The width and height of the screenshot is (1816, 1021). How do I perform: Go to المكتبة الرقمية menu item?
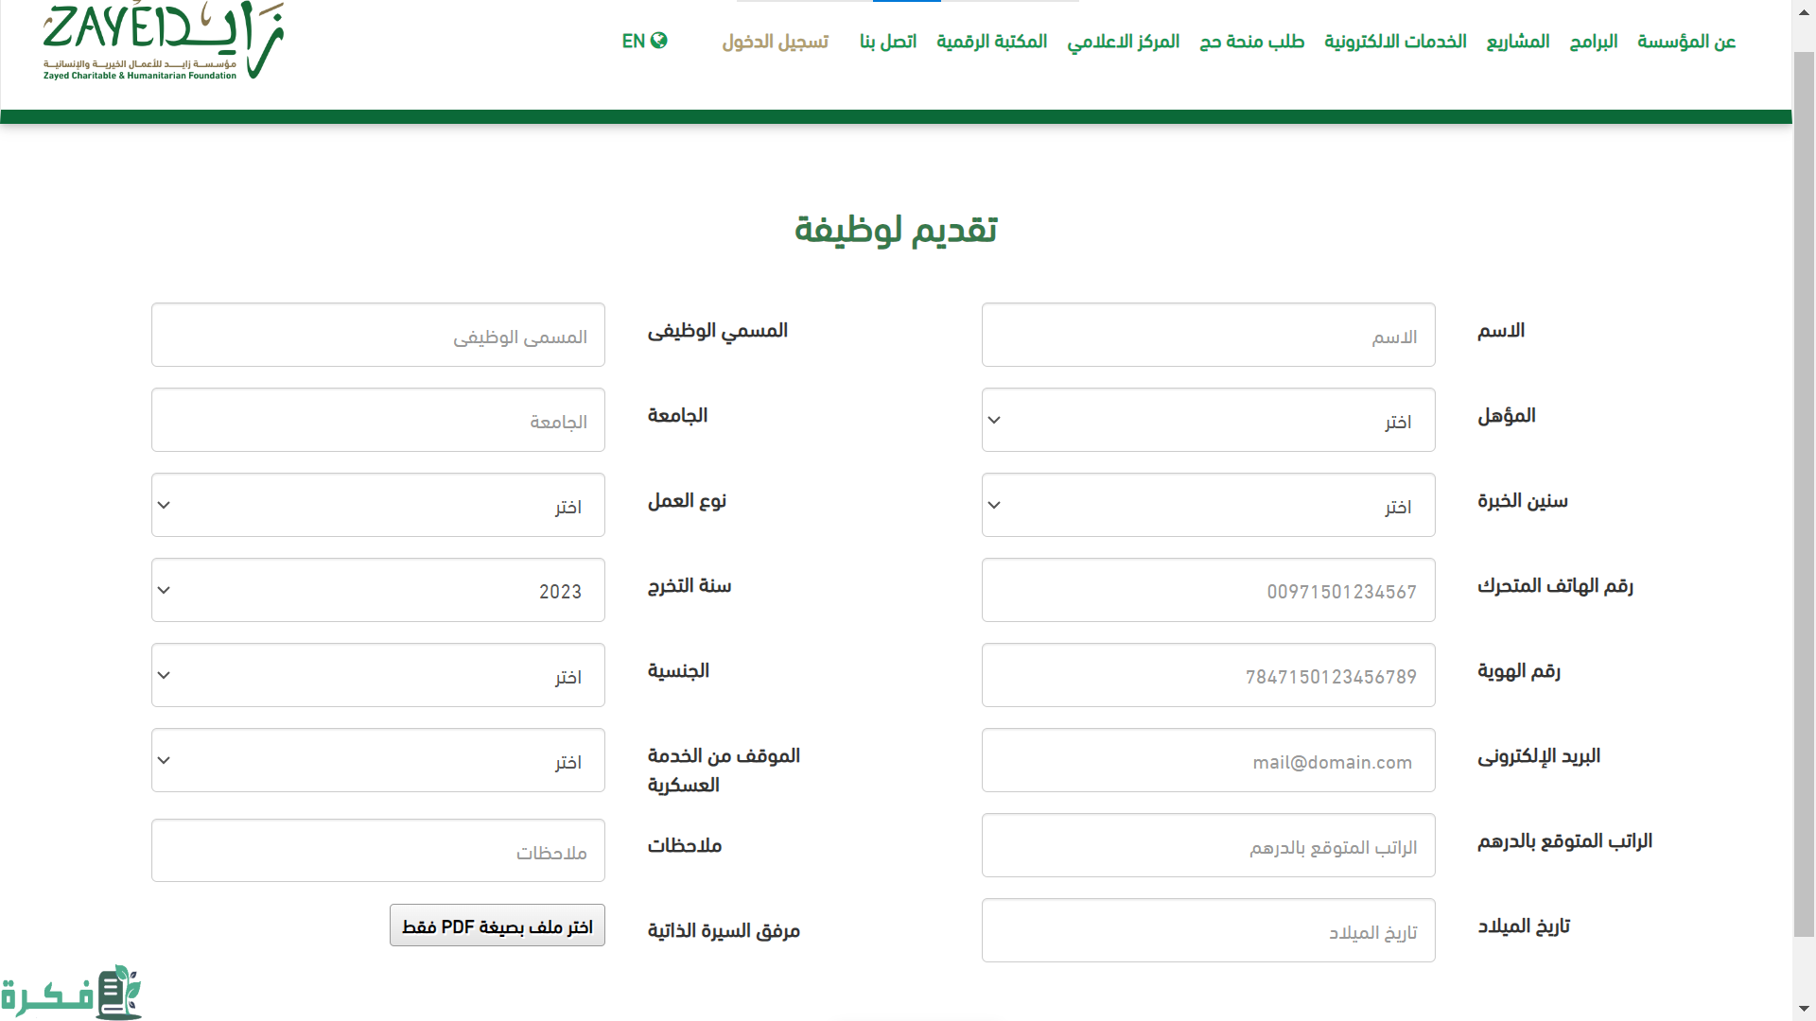click(x=991, y=42)
